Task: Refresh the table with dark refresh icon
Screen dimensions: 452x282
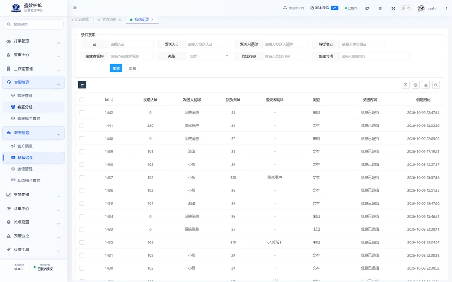Action: [x=82, y=85]
